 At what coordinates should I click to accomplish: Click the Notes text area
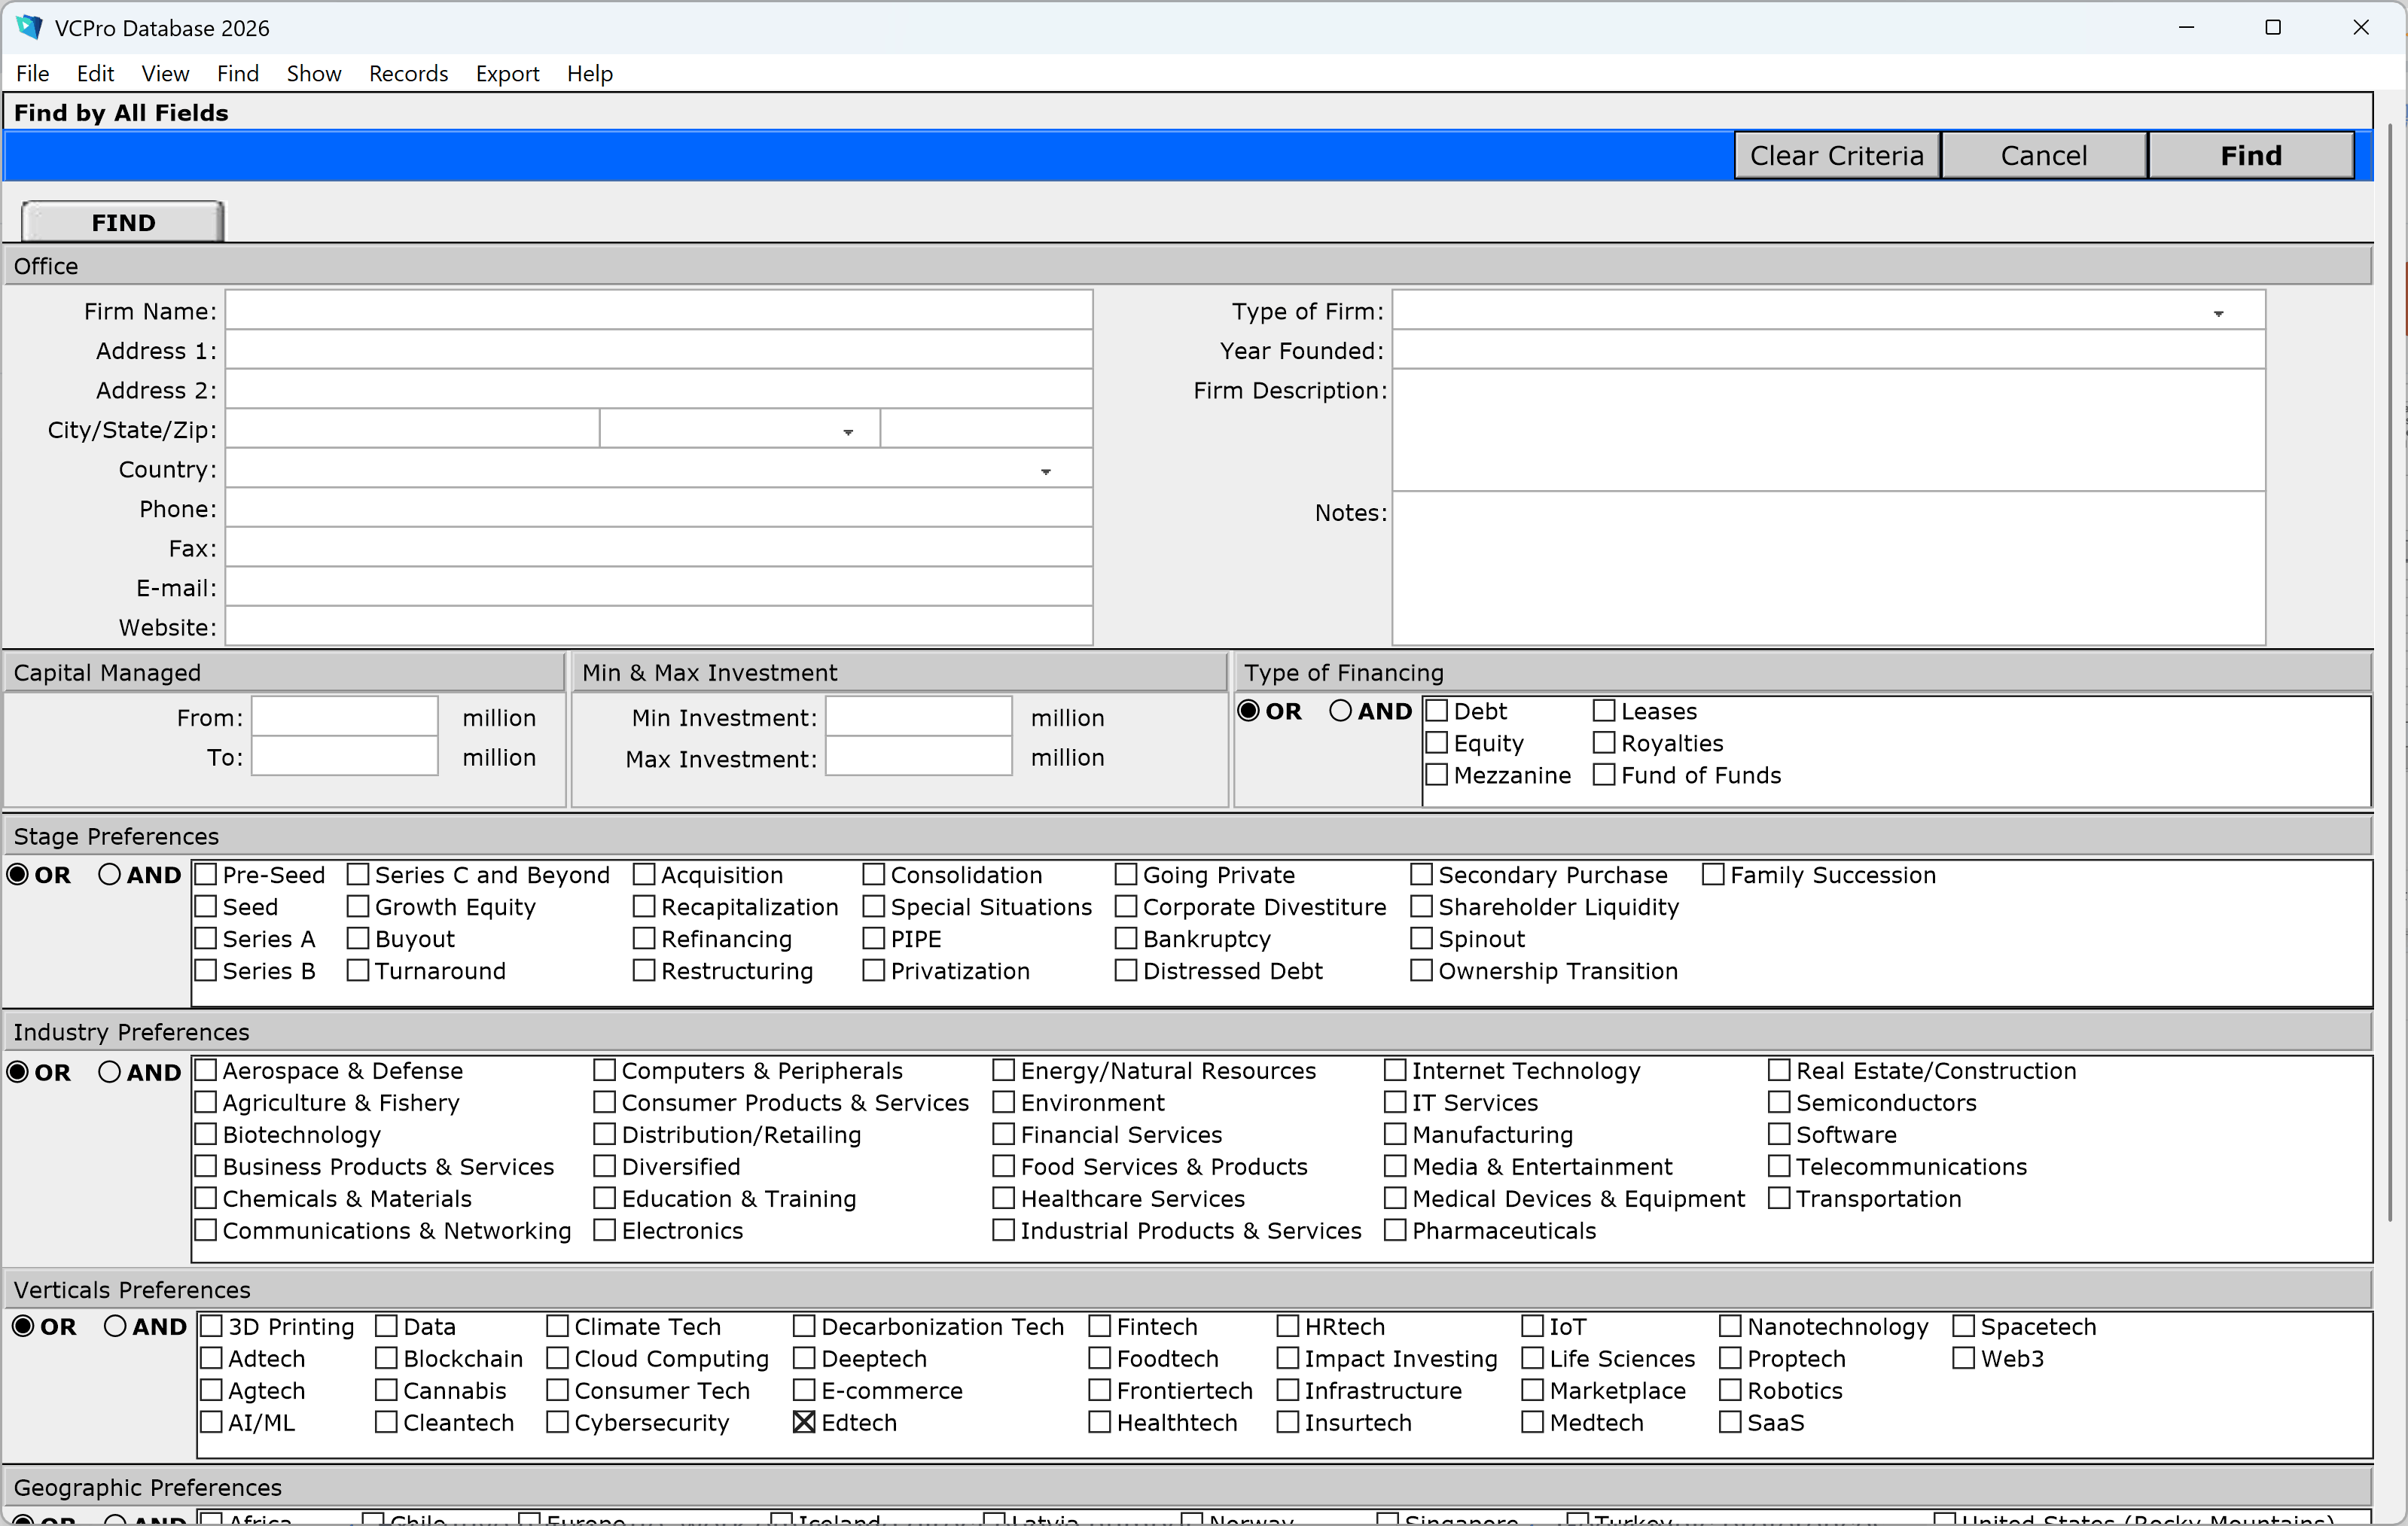(1829, 568)
